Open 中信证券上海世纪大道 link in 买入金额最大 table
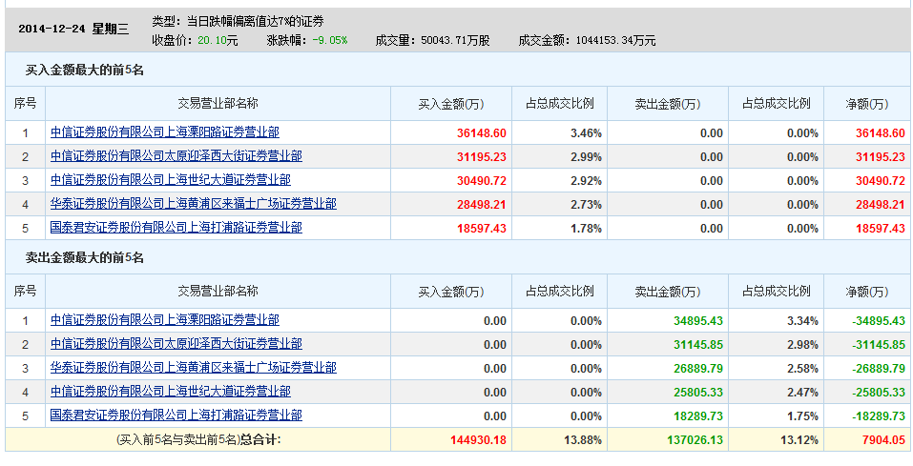Viewport: 913px width, 466px height. pos(171,180)
